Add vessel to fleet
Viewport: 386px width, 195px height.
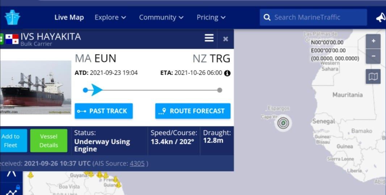point(13,140)
